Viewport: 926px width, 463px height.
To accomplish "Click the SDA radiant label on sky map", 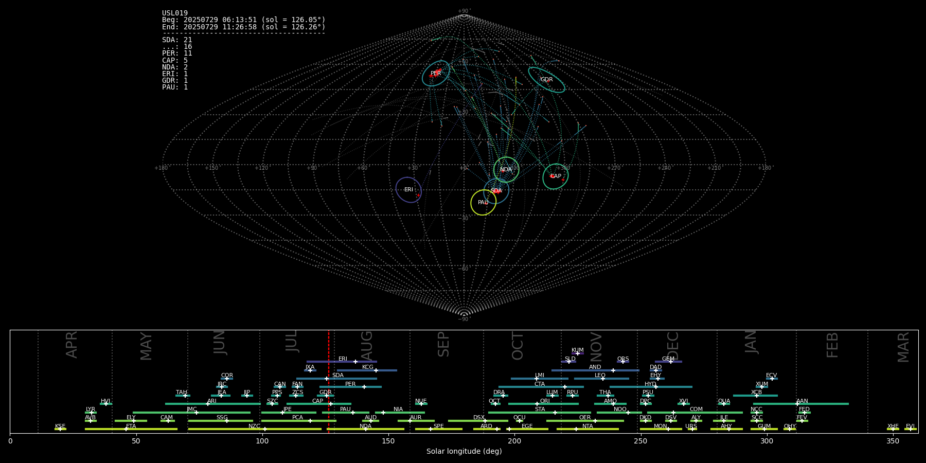I will tap(496, 191).
